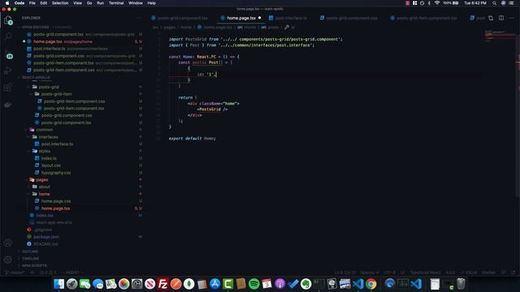Open the File menu

32,3
